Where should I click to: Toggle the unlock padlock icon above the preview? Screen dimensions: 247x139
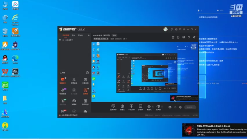point(178,37)
